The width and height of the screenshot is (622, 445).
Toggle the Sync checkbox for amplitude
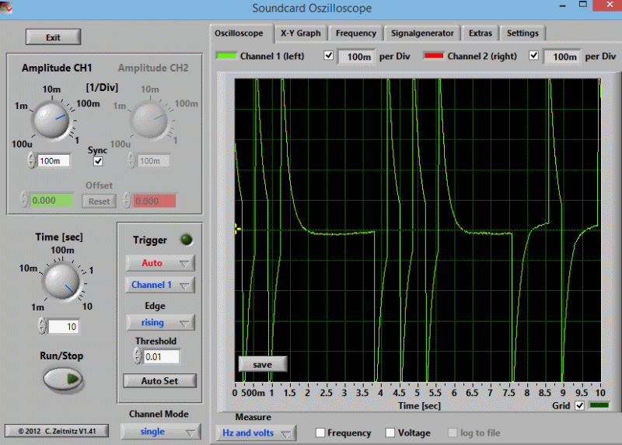(98, 161)
